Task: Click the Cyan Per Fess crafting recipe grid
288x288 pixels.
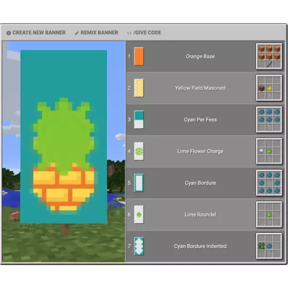Action: pyautogui.click(x=269, y=120)
